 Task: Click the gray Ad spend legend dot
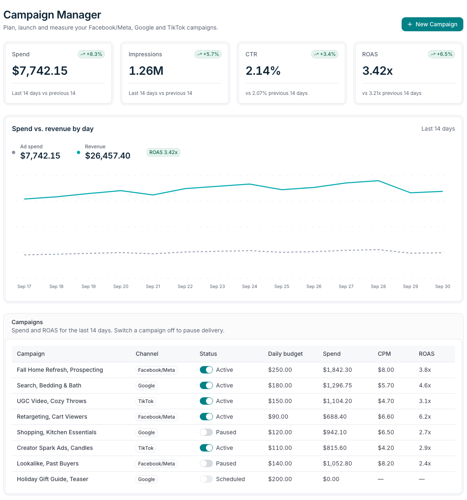coord(14,152)
